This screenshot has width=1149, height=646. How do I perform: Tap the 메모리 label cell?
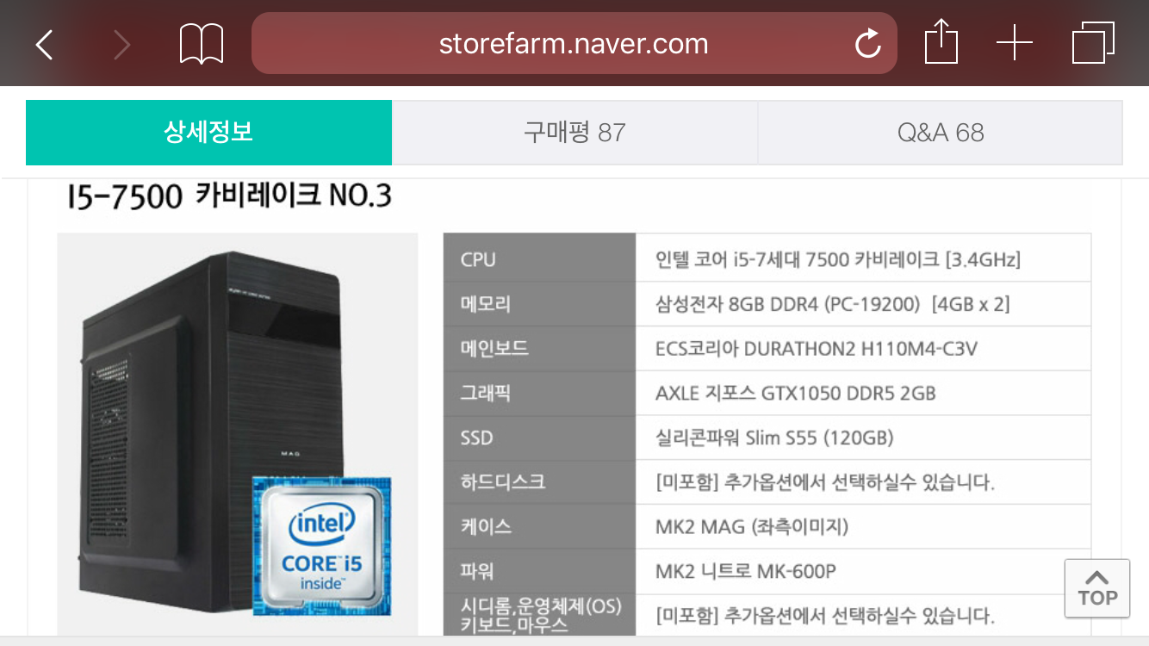point(539,303)
